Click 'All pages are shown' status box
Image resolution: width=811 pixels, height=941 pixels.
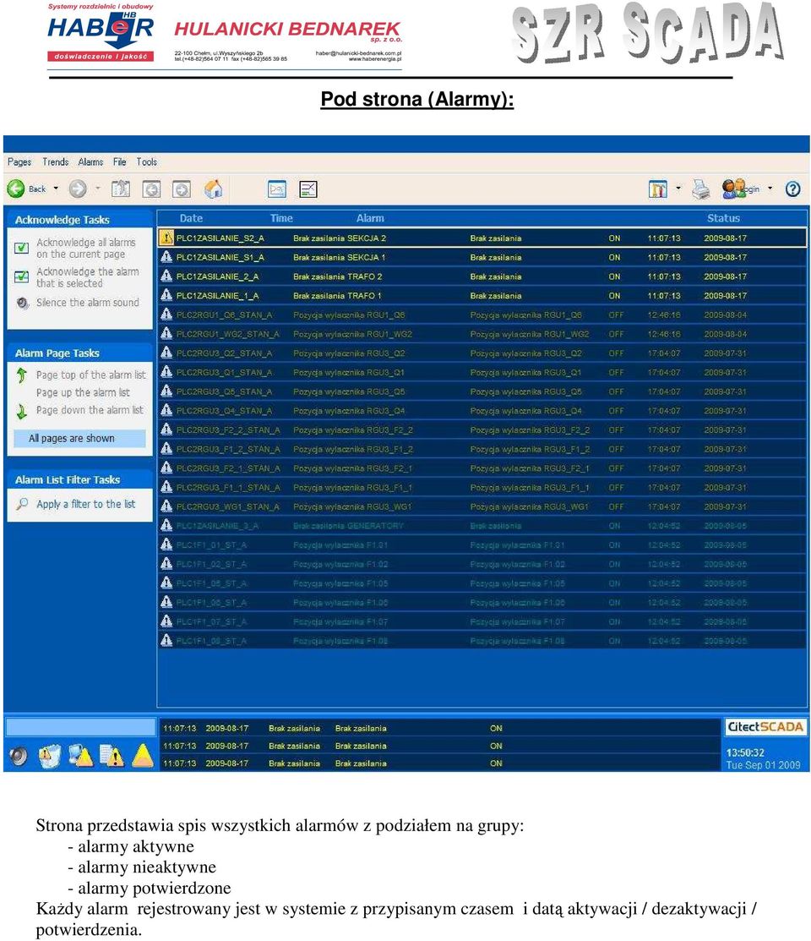[x=79, y=439]
